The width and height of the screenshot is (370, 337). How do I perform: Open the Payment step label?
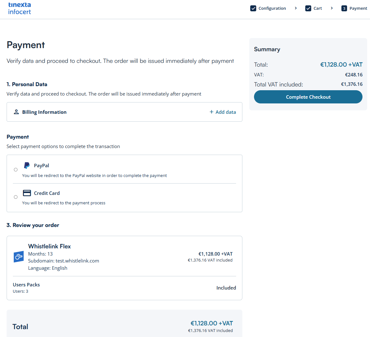click(358, 8)
